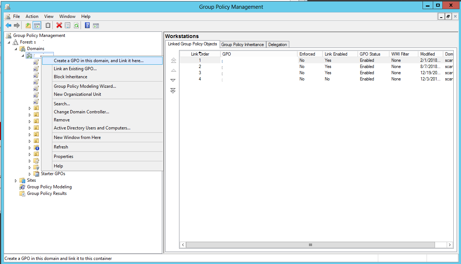Move link up one with single up arrow
Screen dimensions: 461x264
click(x=173, y=70)
